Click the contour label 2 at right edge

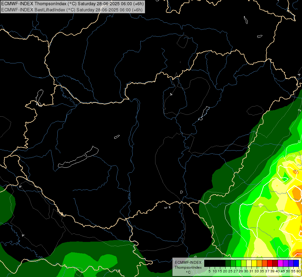(x=299, y=110)
